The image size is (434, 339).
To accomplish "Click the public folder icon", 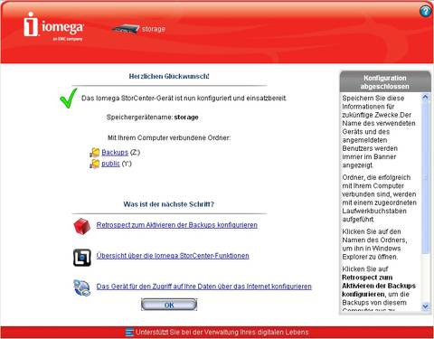I will [95, 164].
